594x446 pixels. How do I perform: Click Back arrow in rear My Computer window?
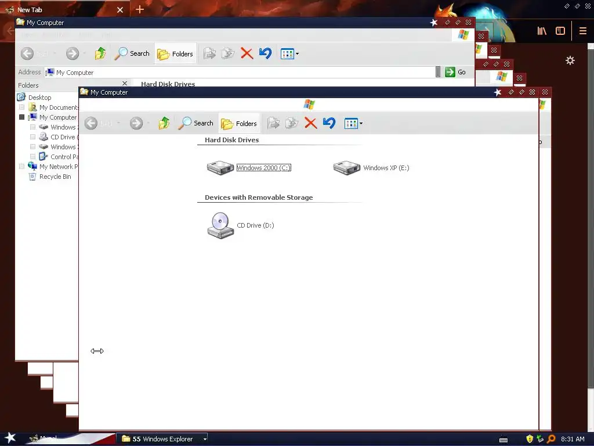click(x=27, y=53)
